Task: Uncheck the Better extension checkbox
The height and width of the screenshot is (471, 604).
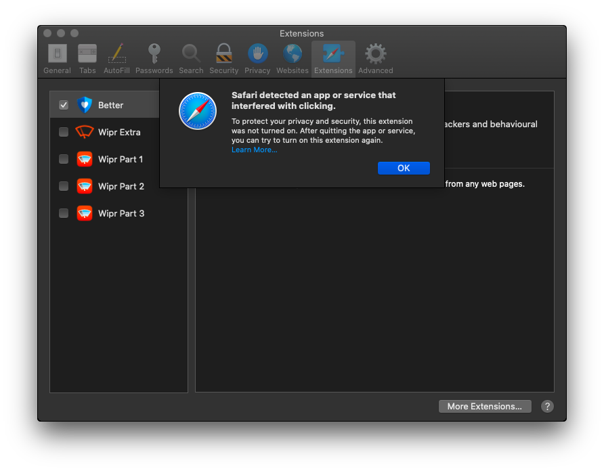Action: 64,105
